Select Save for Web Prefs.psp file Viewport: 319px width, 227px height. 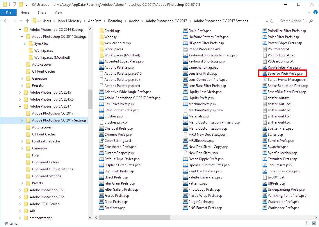pos(282,74)
